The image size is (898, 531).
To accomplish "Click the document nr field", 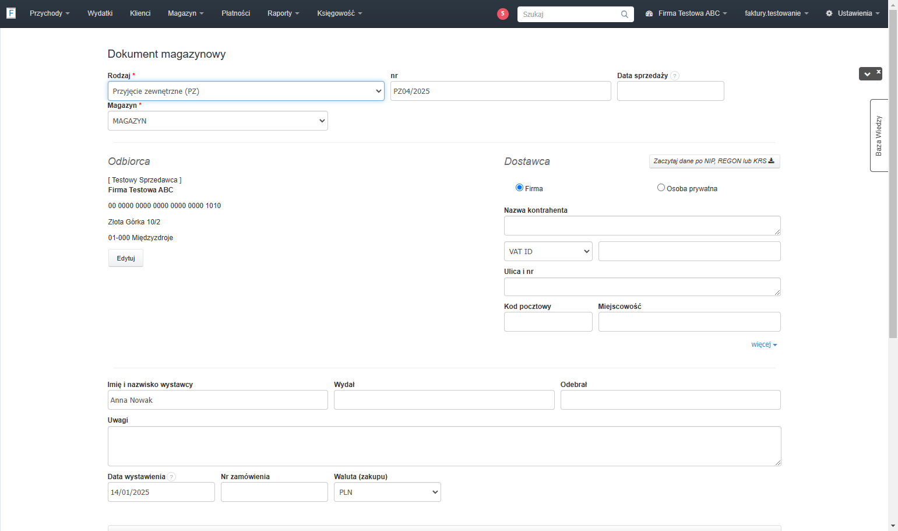I will 501,91.
